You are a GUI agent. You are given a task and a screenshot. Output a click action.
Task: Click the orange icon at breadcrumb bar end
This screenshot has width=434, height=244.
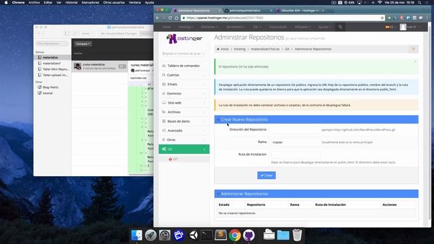click(414, 49)
